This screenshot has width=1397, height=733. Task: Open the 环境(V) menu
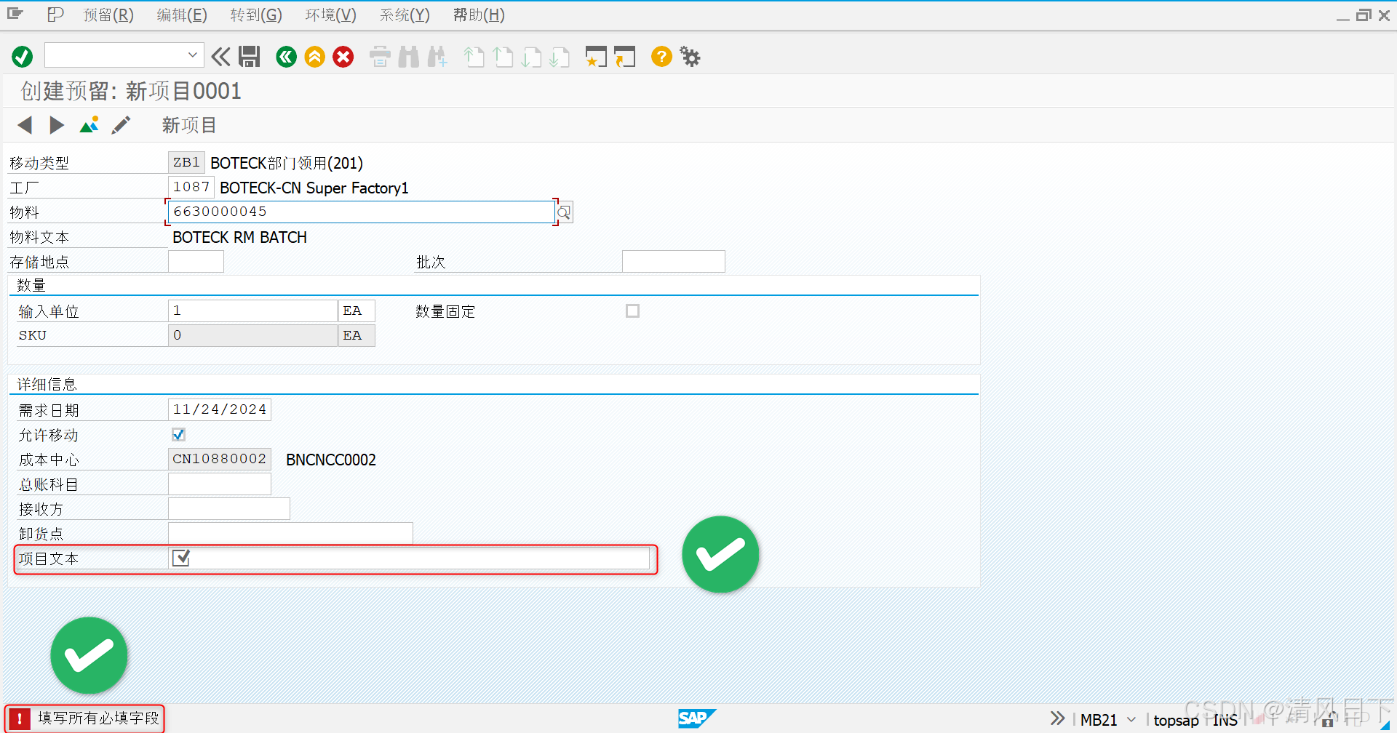point(331,15)
